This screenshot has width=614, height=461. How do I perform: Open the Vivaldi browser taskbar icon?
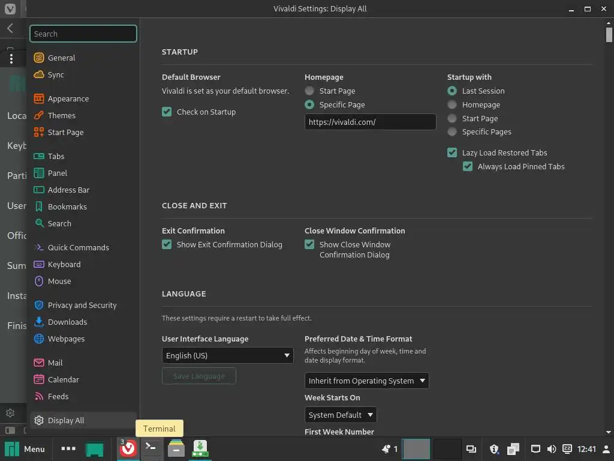[128, 448]
